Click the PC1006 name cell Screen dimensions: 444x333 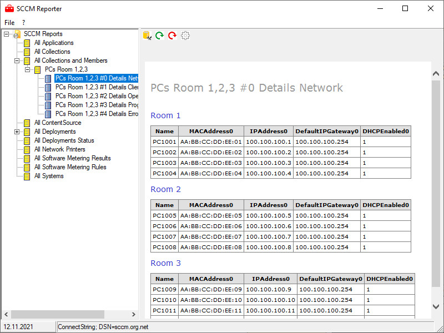pyautogui.click(x=164, y=226)
